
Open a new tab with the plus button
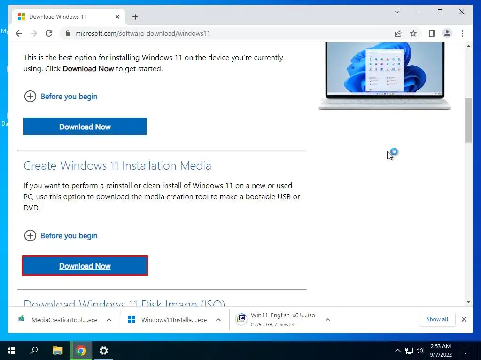point(135,17)
